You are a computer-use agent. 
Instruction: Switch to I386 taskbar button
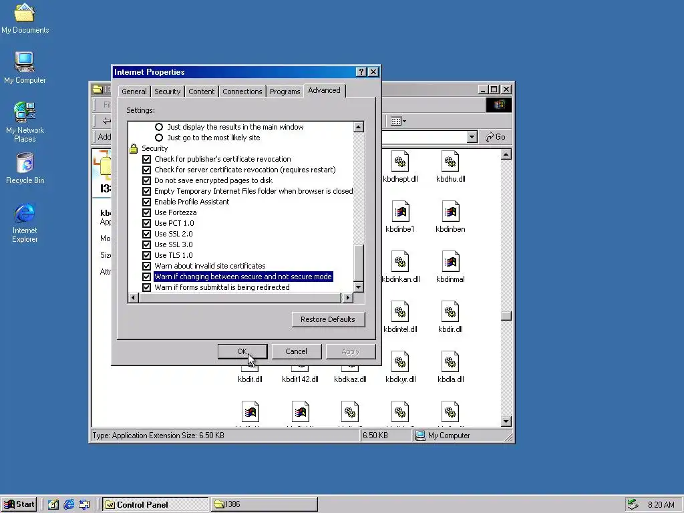pyautogui.click(x=265, y=504)
